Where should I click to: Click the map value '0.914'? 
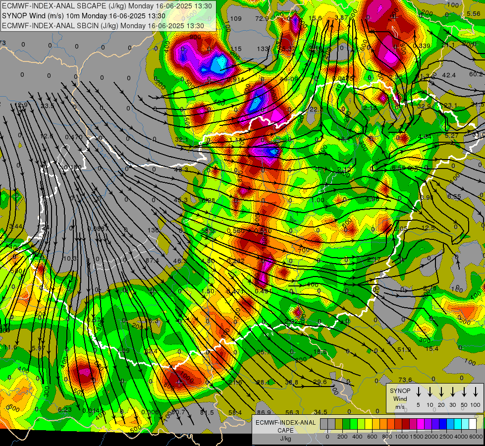click(235, 80)
